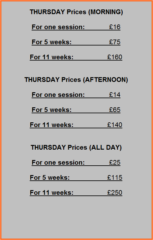Click the £160 price
The width and height of the screenshot is (153, 240).
[x=115, y=57]
